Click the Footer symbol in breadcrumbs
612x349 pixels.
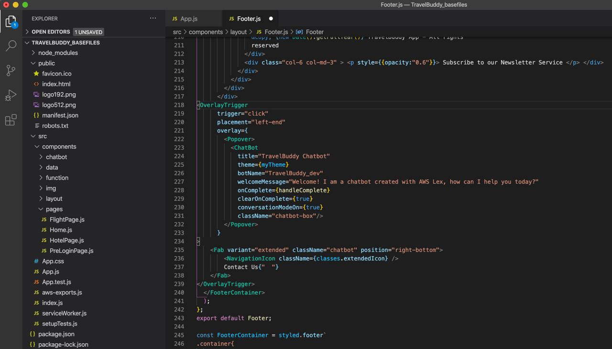coord(315,32)
